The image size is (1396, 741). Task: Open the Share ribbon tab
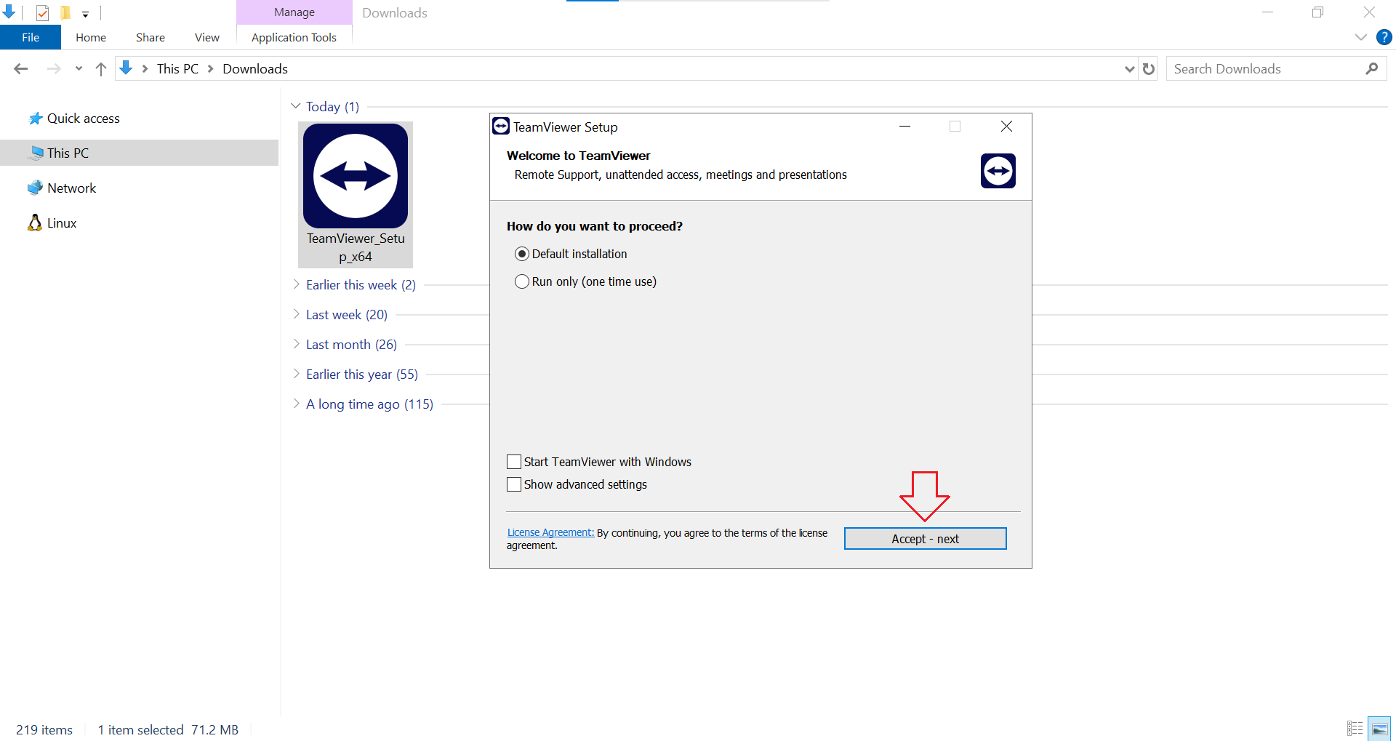150,37
